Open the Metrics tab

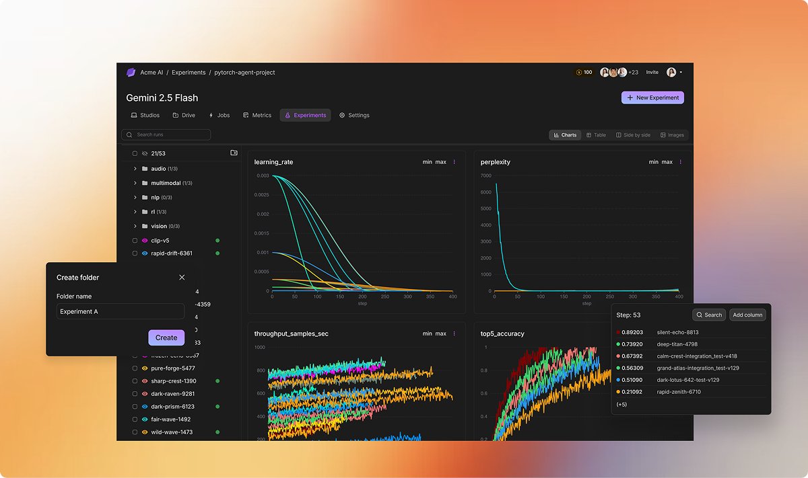257,116
